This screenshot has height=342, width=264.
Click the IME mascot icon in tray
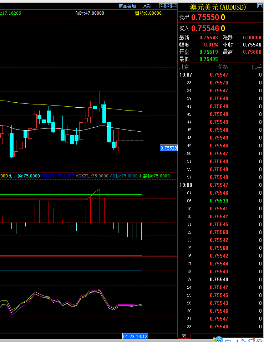point(218,339)
